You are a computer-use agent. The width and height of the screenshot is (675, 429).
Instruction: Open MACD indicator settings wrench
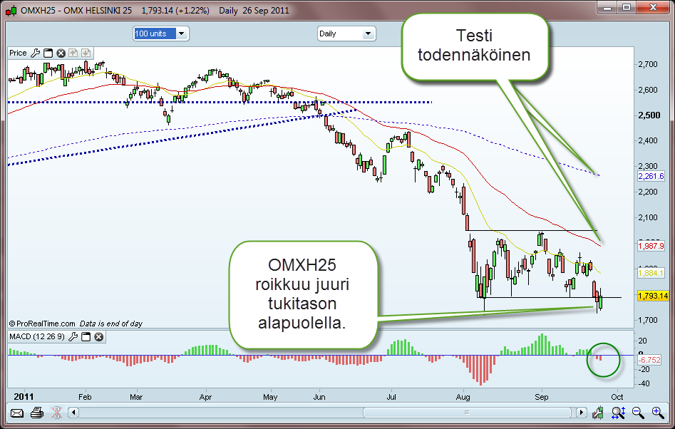[73, 336]
